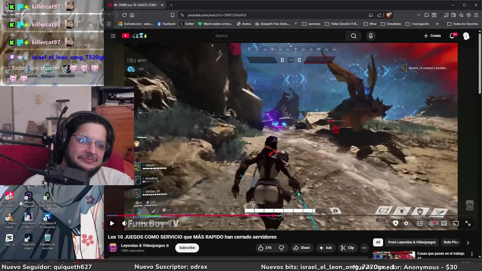Like the video (21K)

[265, 248]
